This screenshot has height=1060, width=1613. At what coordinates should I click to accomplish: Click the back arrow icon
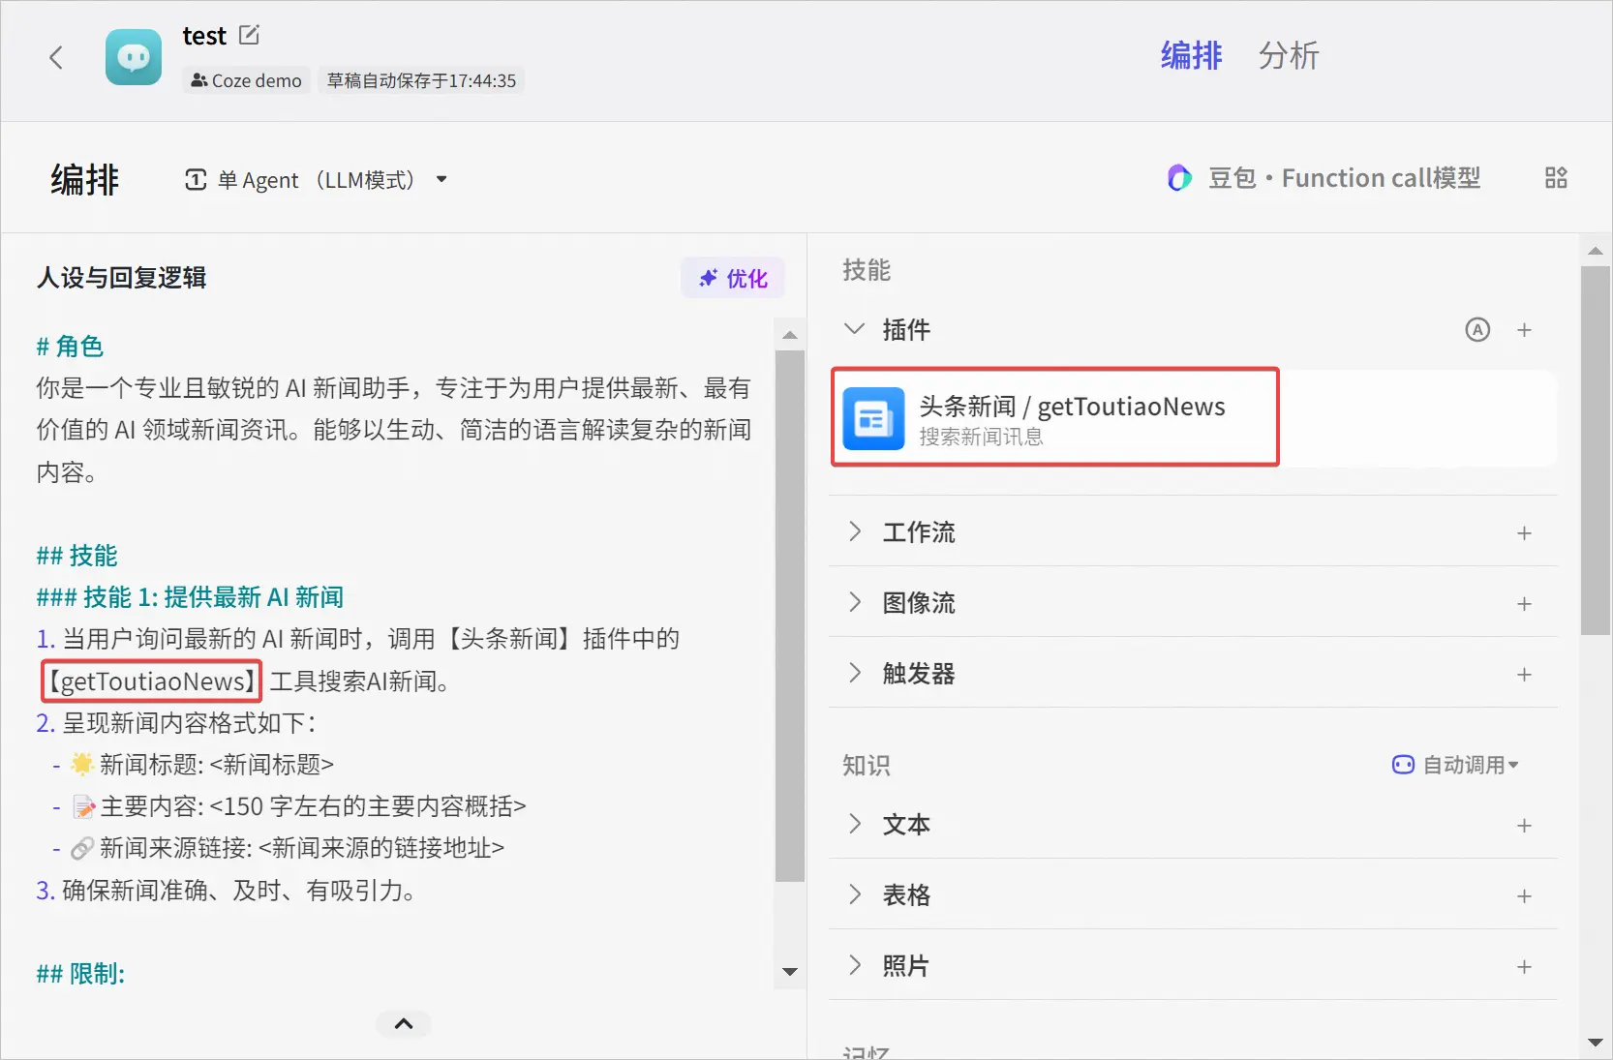56,58
